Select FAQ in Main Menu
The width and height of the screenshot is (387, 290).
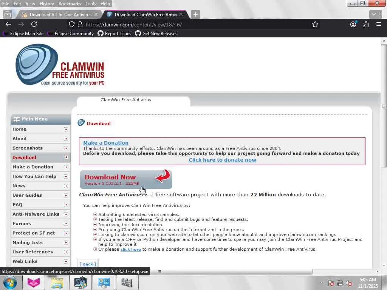tap(40, 205)
